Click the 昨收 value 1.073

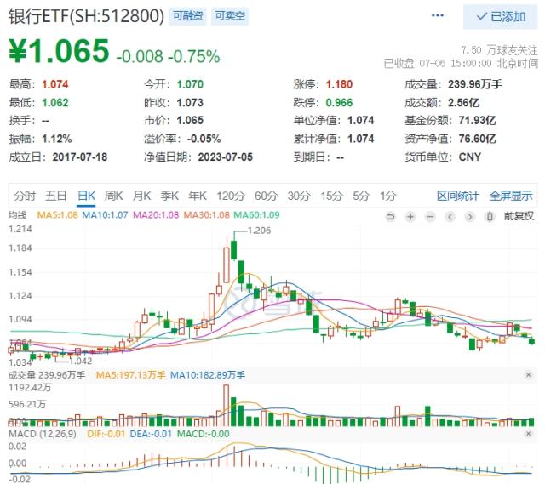(x=190, y=103)
